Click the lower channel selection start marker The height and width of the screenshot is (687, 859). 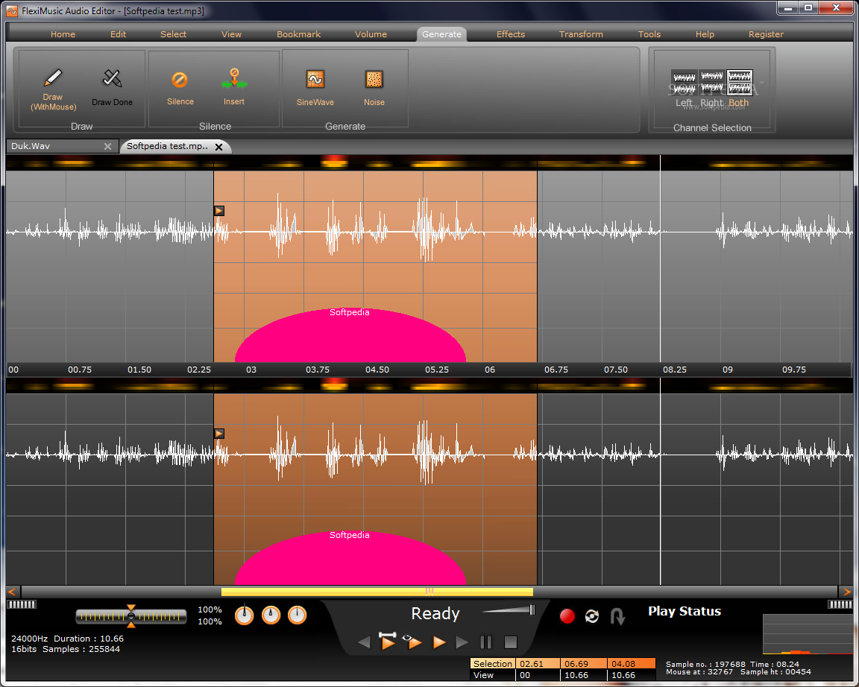(219, 434)
